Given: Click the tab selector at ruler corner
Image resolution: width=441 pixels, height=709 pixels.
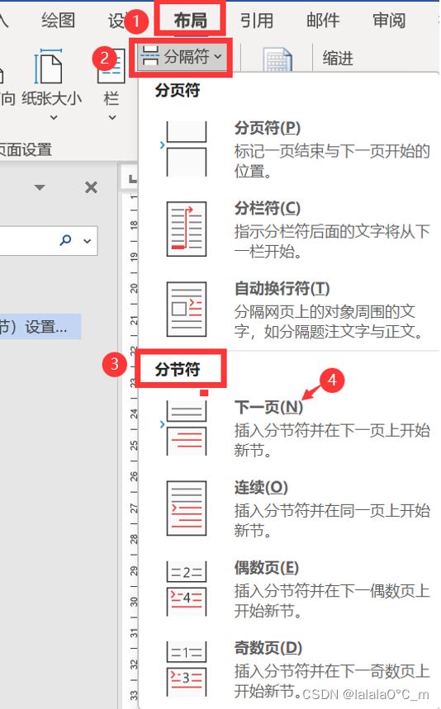Looking at the screenshot, I should click(x=131, y=178).
